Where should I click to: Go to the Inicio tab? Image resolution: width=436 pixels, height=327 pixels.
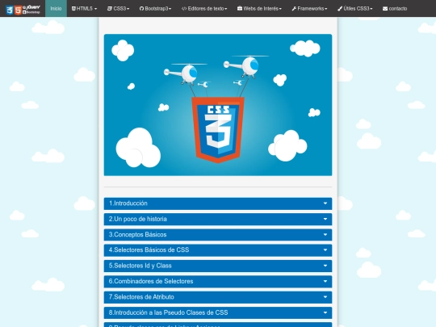point(56,9)
